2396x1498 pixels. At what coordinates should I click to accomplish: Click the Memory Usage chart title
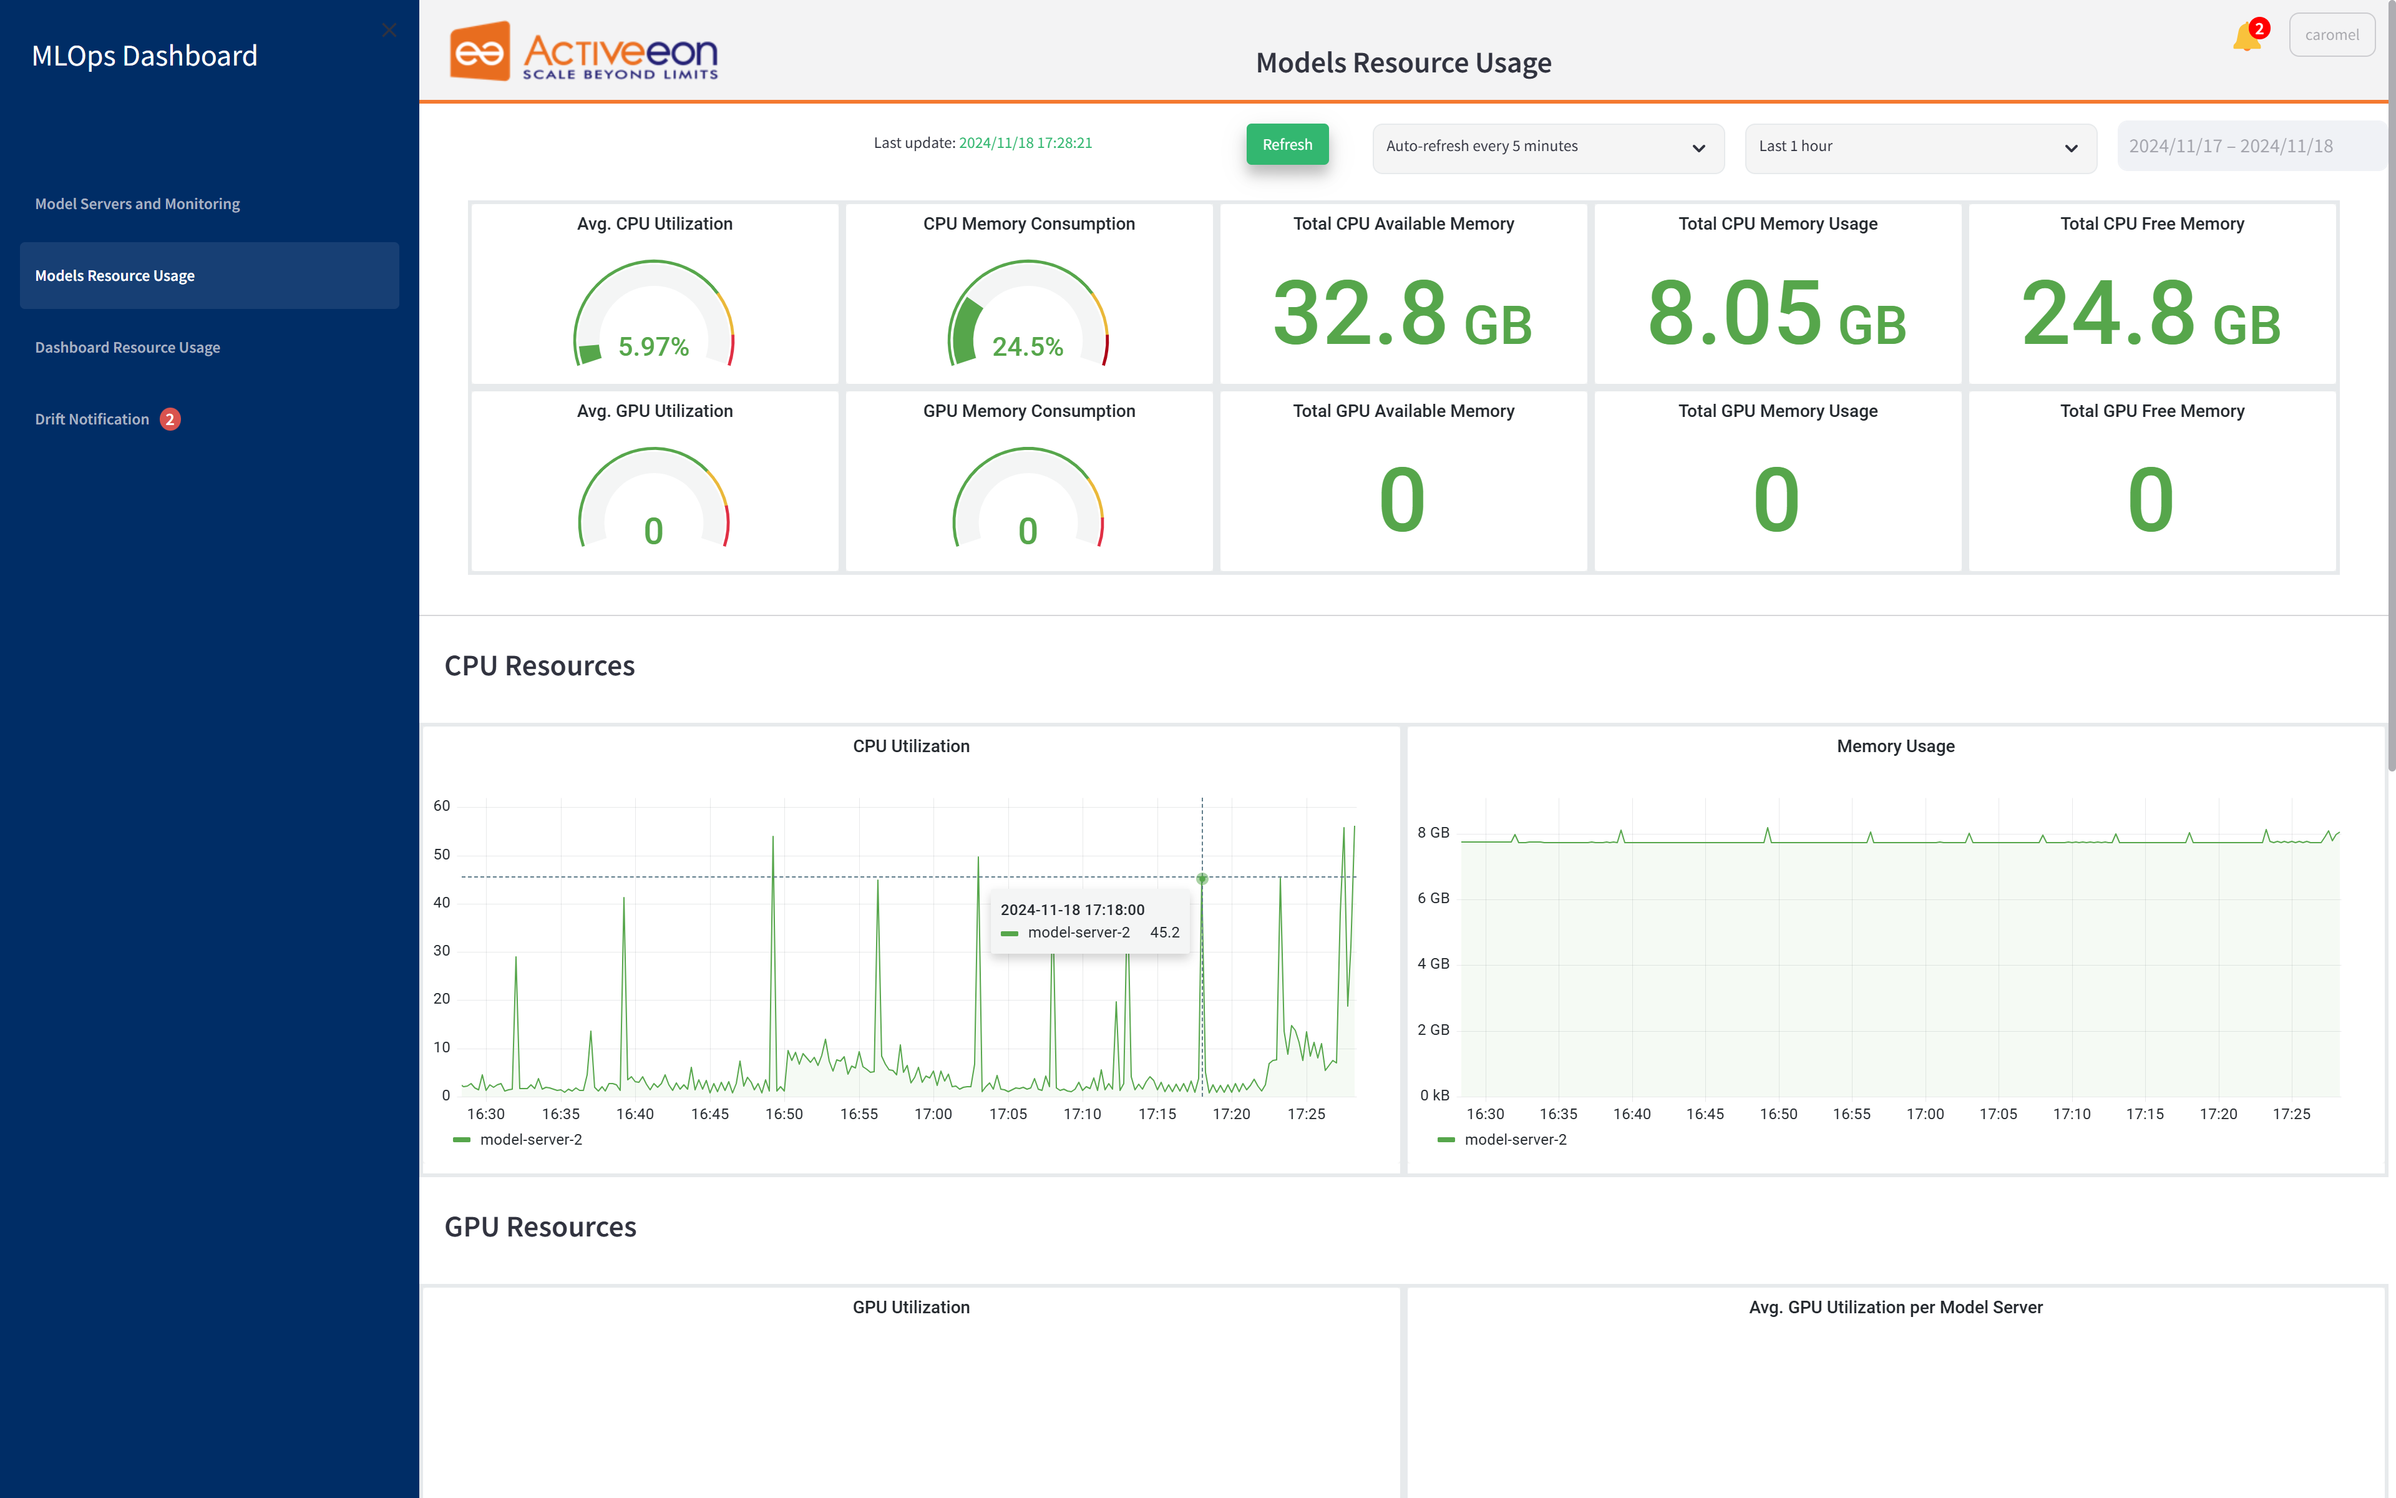tap(1895, 746)
